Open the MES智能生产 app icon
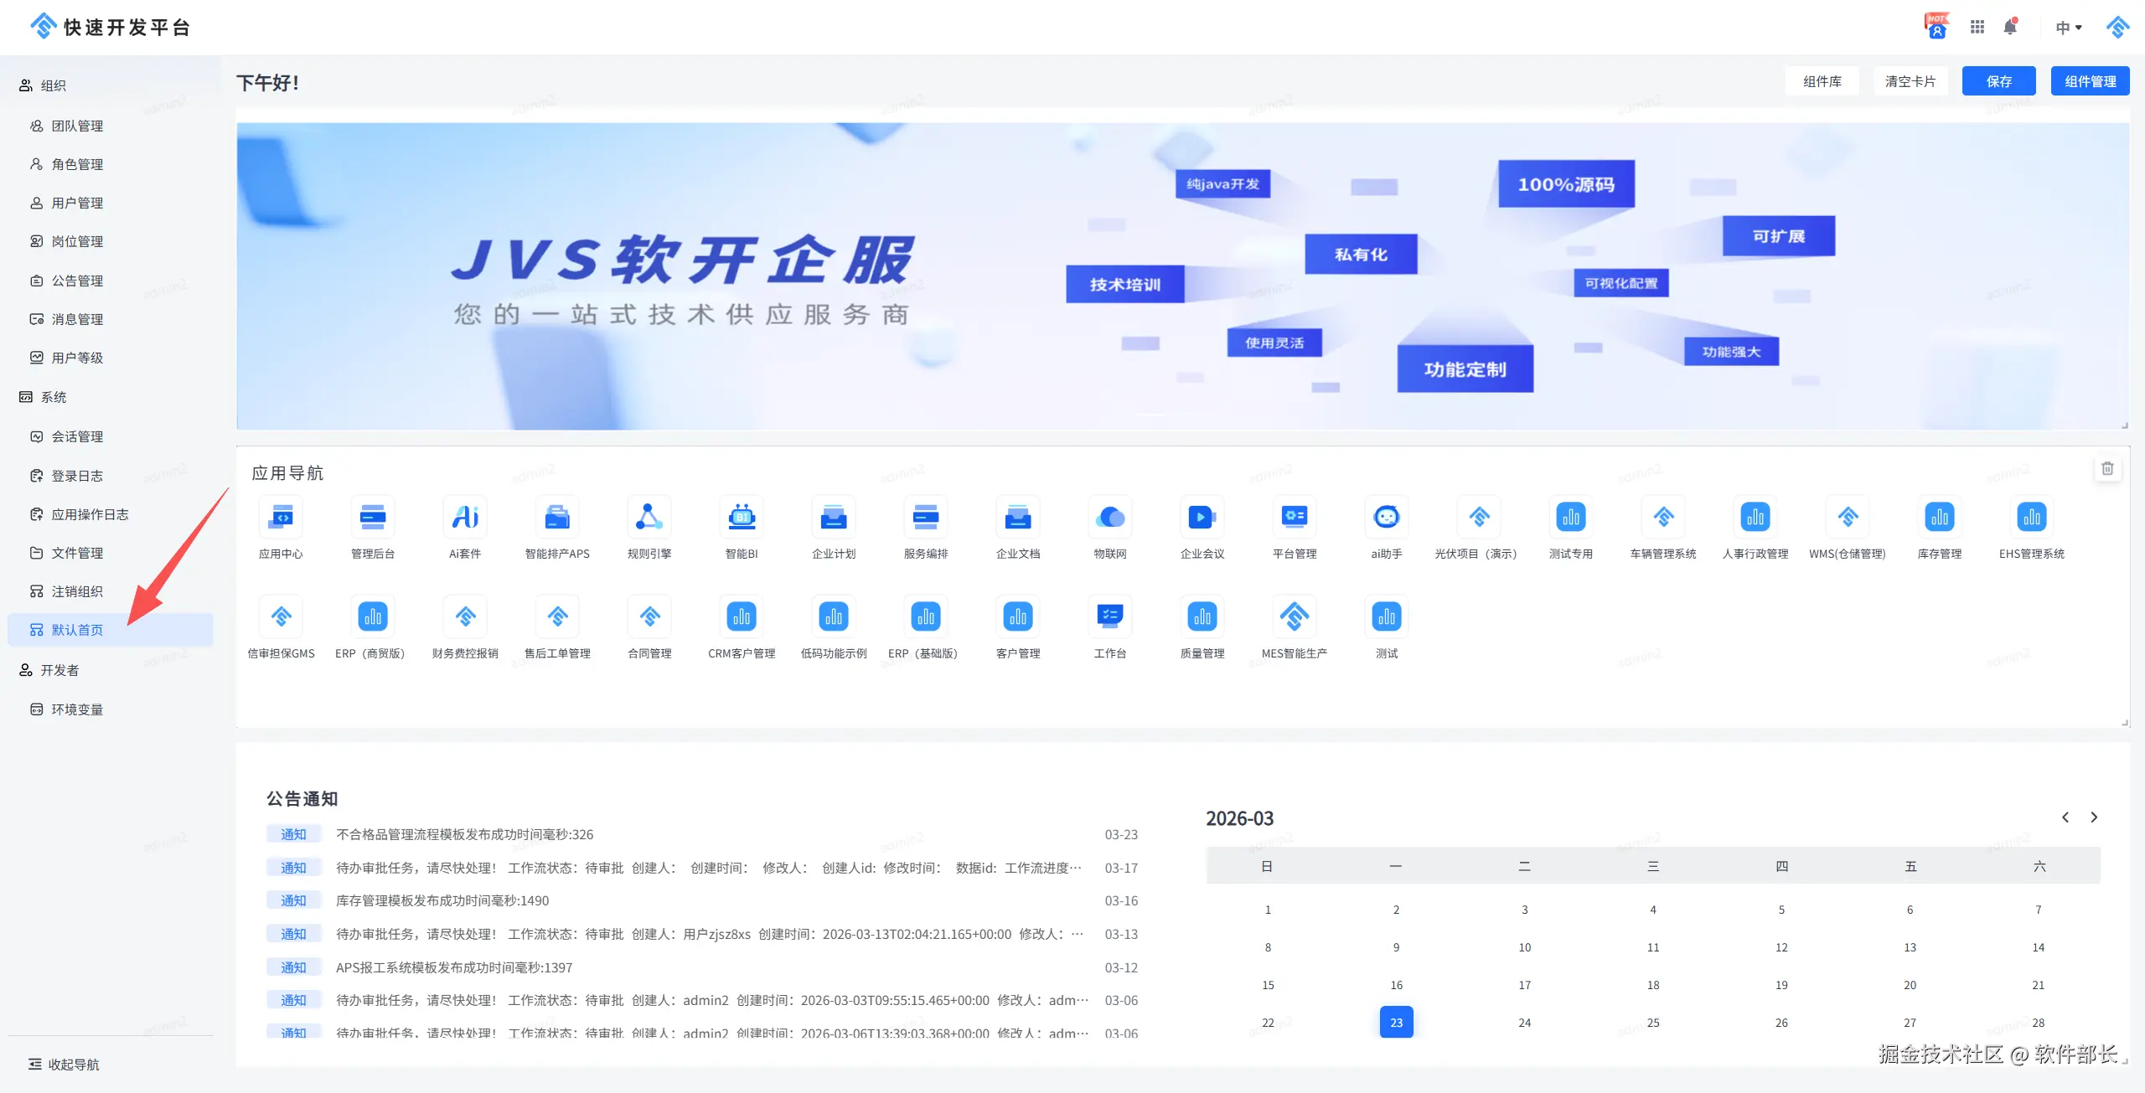This screenshot has width=2145, height=1093. [1295, 617]
